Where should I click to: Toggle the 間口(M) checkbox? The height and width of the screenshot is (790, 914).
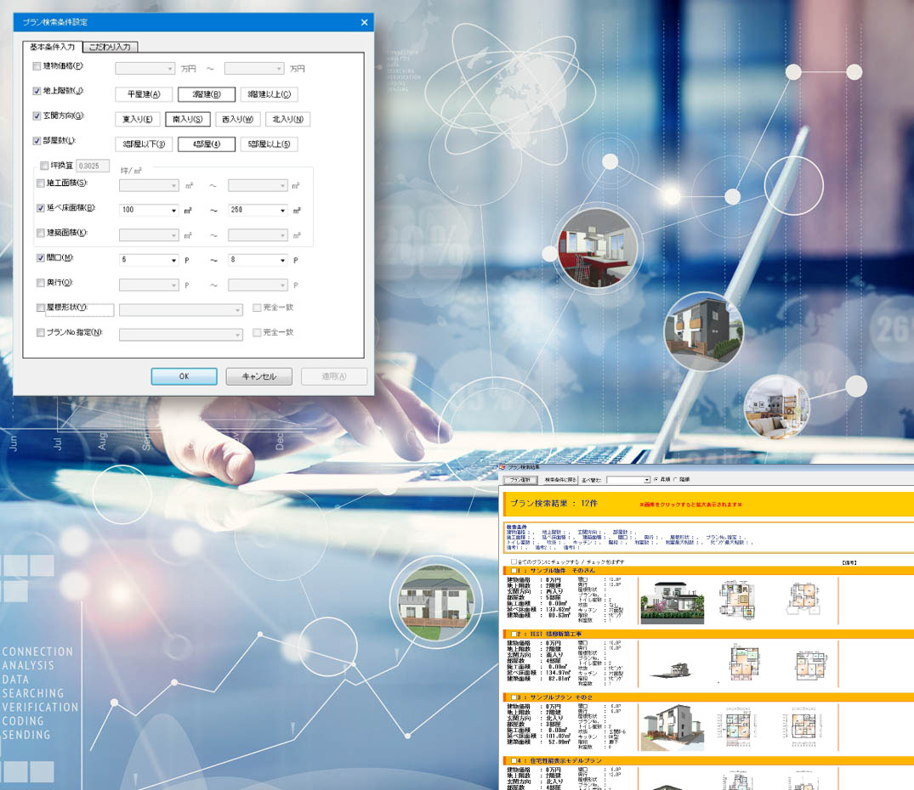pos(40,258)
